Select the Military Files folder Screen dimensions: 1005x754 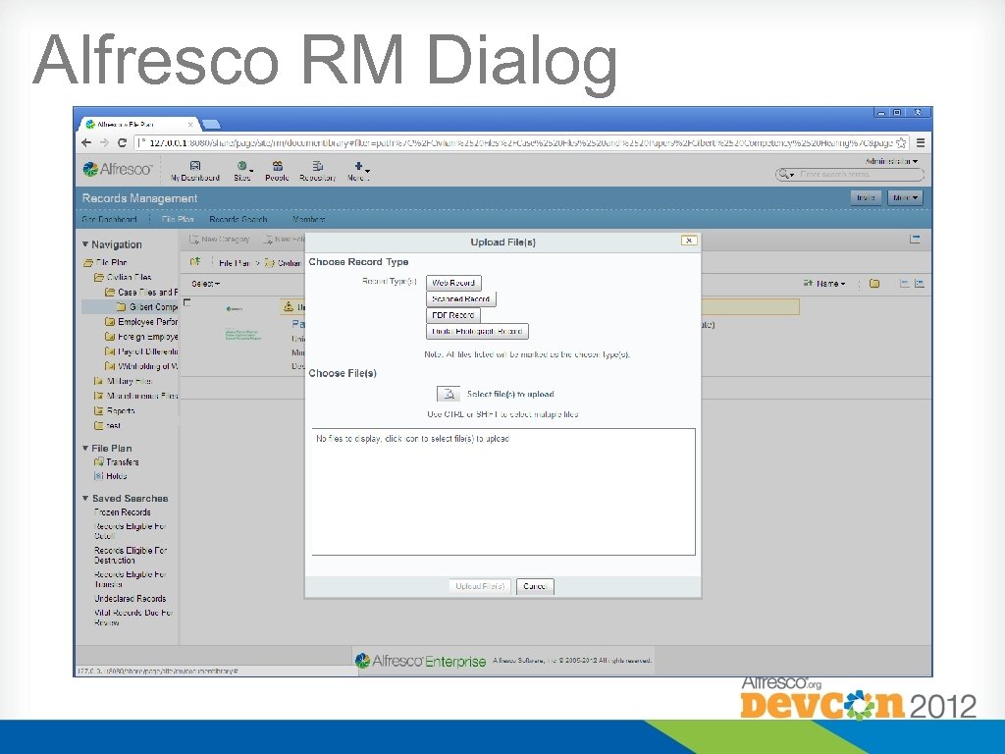tap(123, 381)
